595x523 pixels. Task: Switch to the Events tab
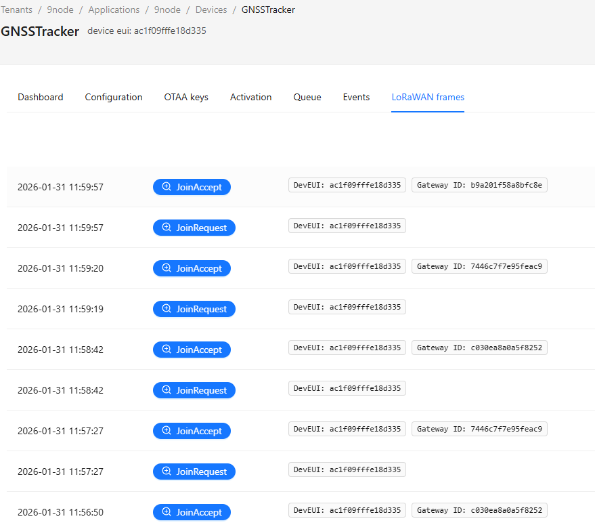point(356,97)
